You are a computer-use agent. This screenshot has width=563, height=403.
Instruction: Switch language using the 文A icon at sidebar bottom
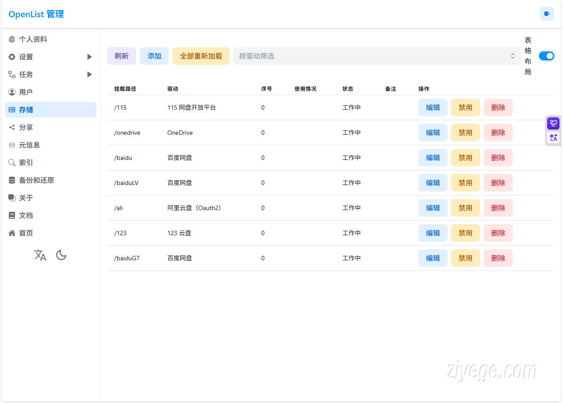[40, 255]
